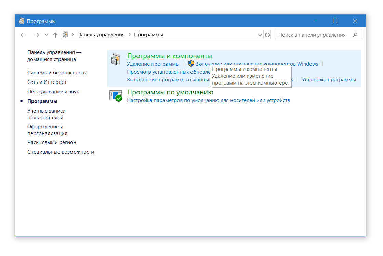
Task: Open the address bar history dropdown
Action: [x=260, y=35]
